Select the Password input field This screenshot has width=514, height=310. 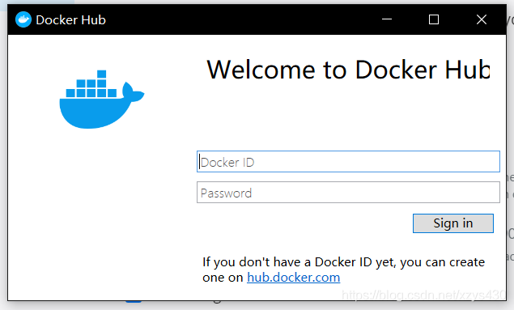(348, 193)
